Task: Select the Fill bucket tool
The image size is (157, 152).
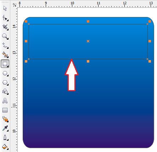Action: tap(5, 147)
